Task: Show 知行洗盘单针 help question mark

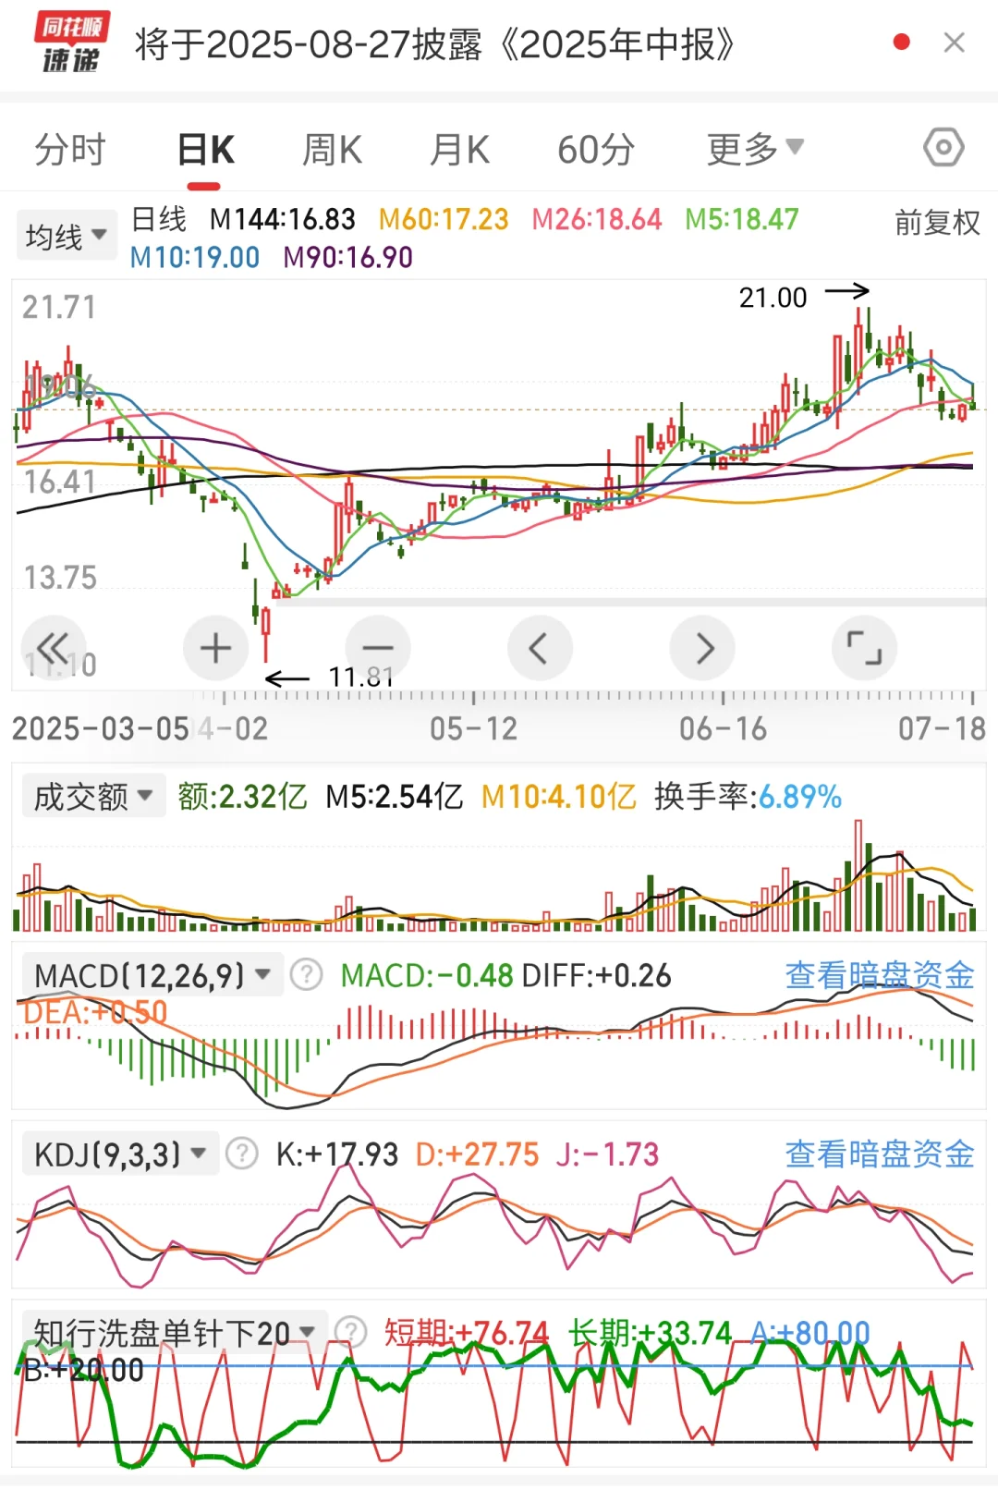Action: (351, 1333)
